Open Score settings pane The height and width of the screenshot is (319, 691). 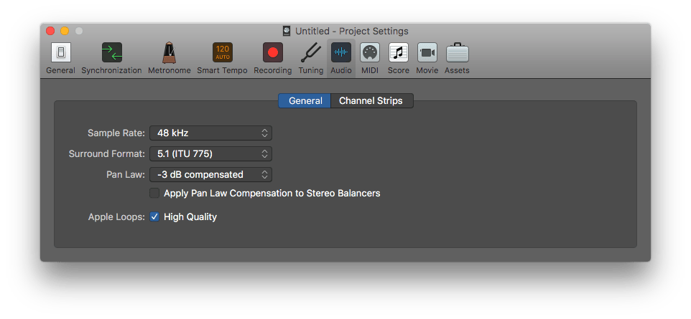pyautogui.click(x=398, y=53)
